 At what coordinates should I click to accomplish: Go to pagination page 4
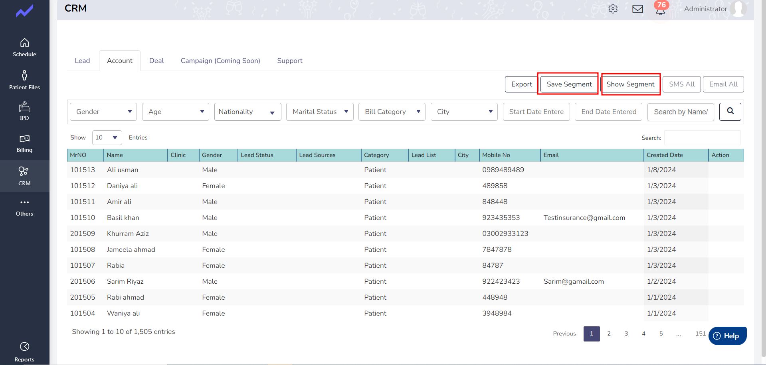tap(643, 334)
